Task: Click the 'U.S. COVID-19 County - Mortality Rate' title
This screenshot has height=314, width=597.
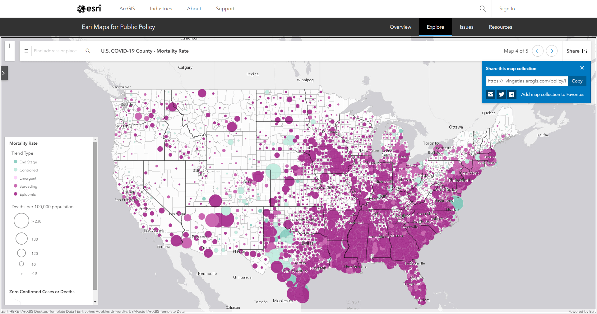Action: [x=145, y=51]
